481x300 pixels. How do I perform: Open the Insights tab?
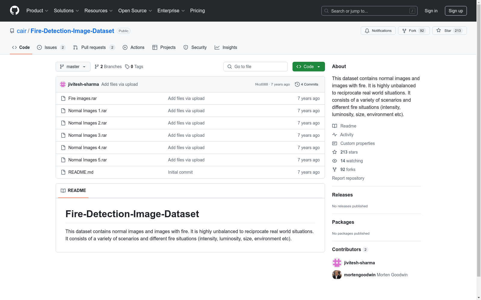point(226,47)
